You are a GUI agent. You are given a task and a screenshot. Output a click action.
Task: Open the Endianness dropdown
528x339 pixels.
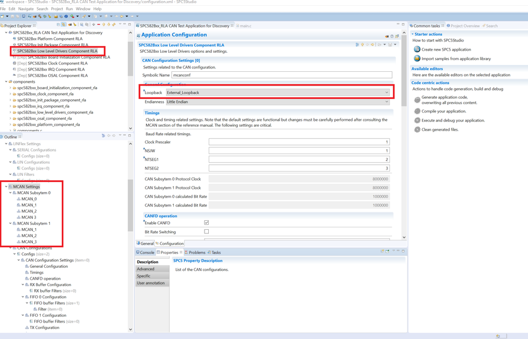278,101
